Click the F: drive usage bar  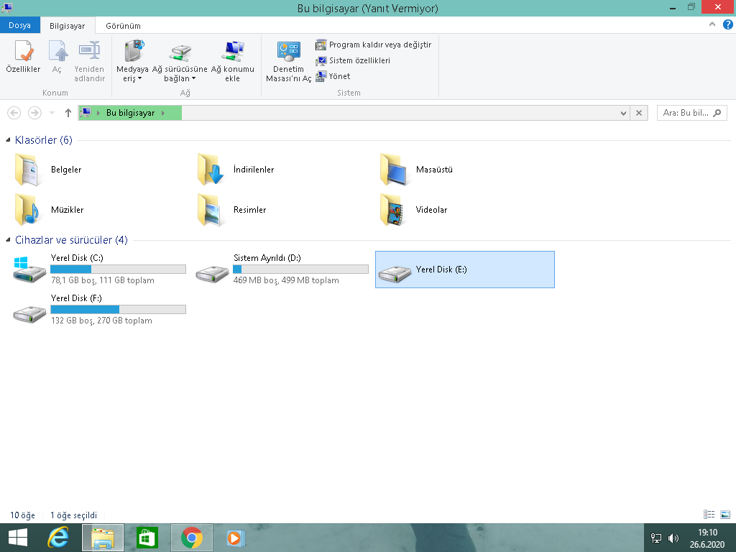click(x=119, y=309)
